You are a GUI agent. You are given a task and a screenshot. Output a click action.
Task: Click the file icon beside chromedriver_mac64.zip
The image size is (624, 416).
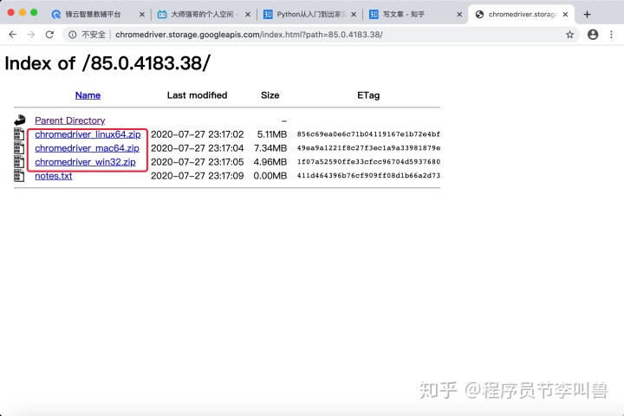click(19, 147)
